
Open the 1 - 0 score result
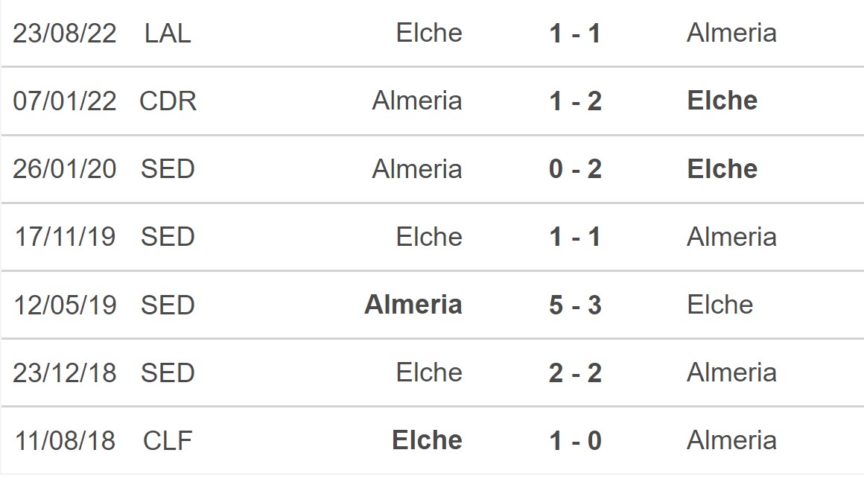point(575,440)
